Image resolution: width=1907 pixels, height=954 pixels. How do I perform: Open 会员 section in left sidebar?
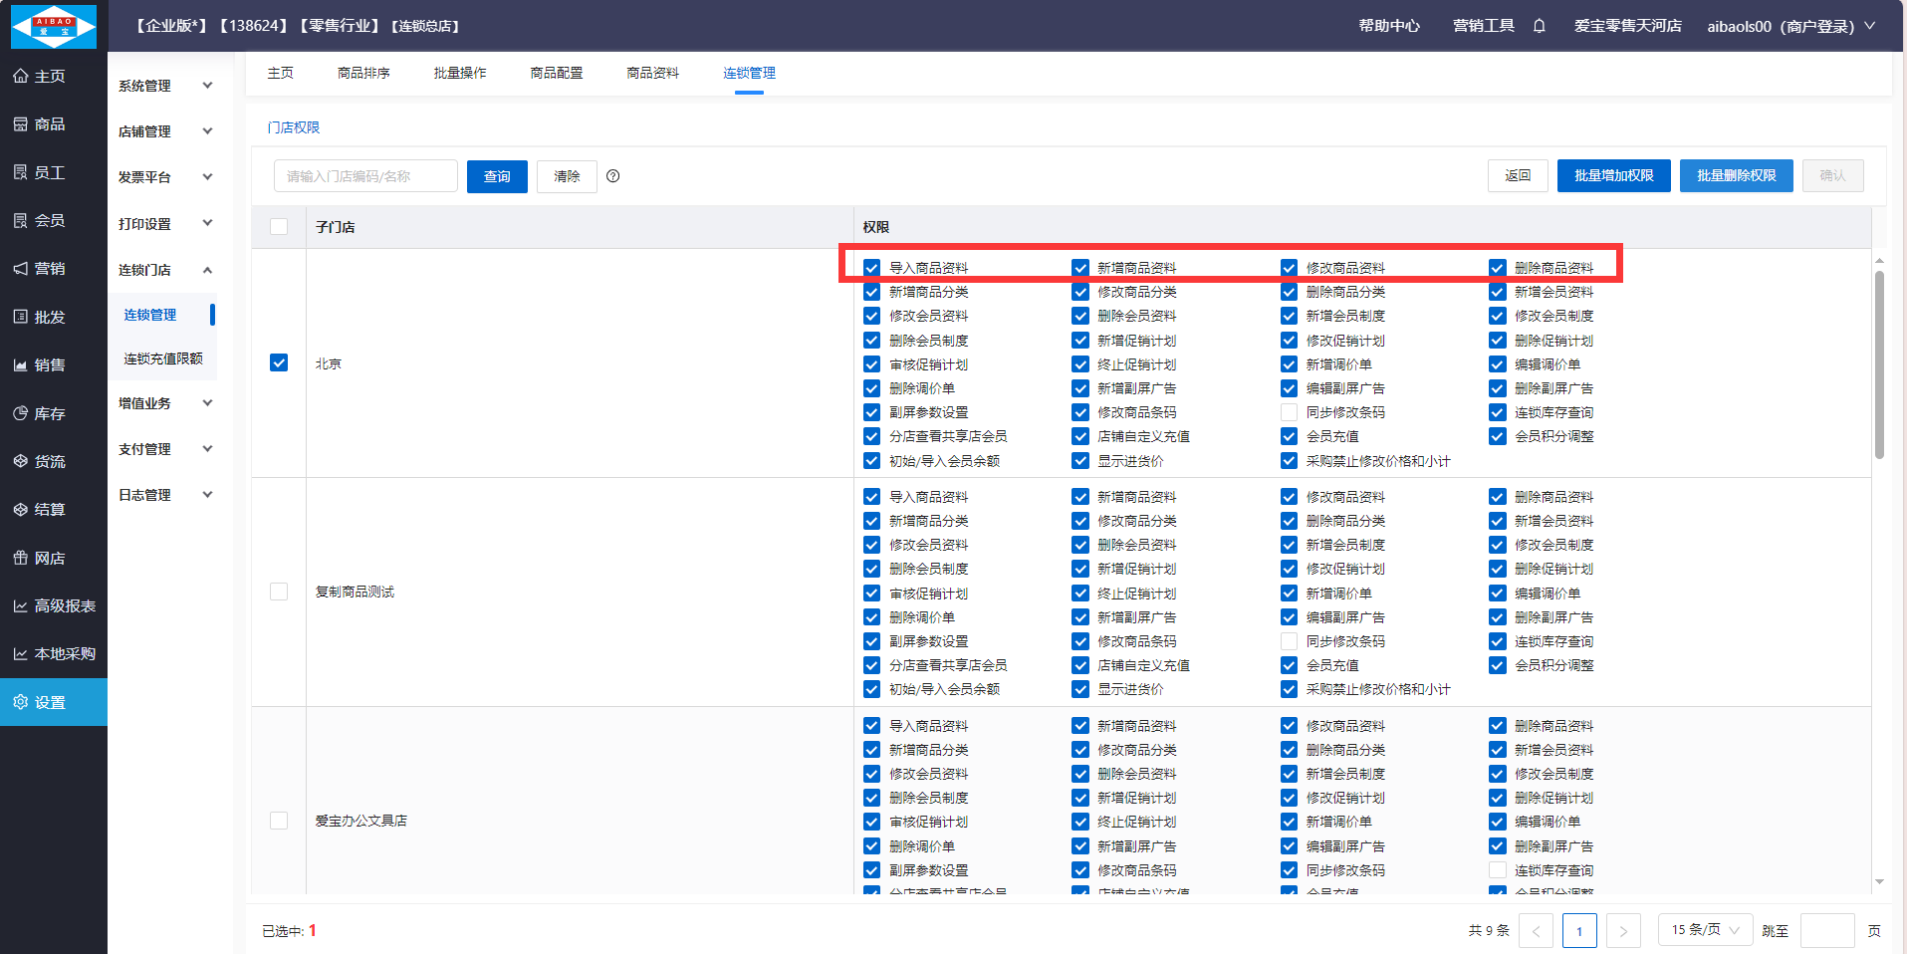click(50, 220)
